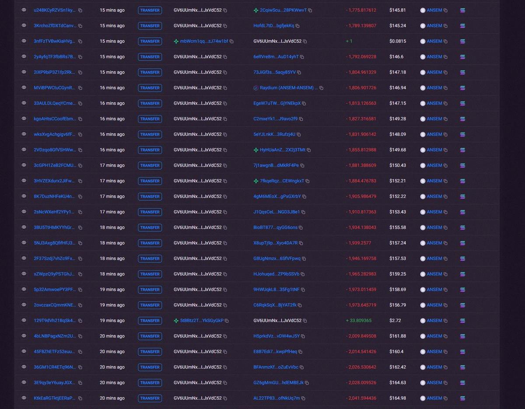Click '19 mins ago' on 2ovczaxCQmmKNE row
Screen dimensions: 525x409
click(112, 305)
